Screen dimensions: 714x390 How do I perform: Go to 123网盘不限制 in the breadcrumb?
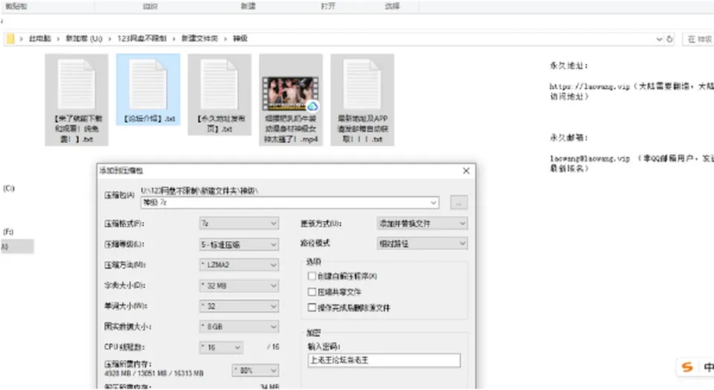pos(141,39)
